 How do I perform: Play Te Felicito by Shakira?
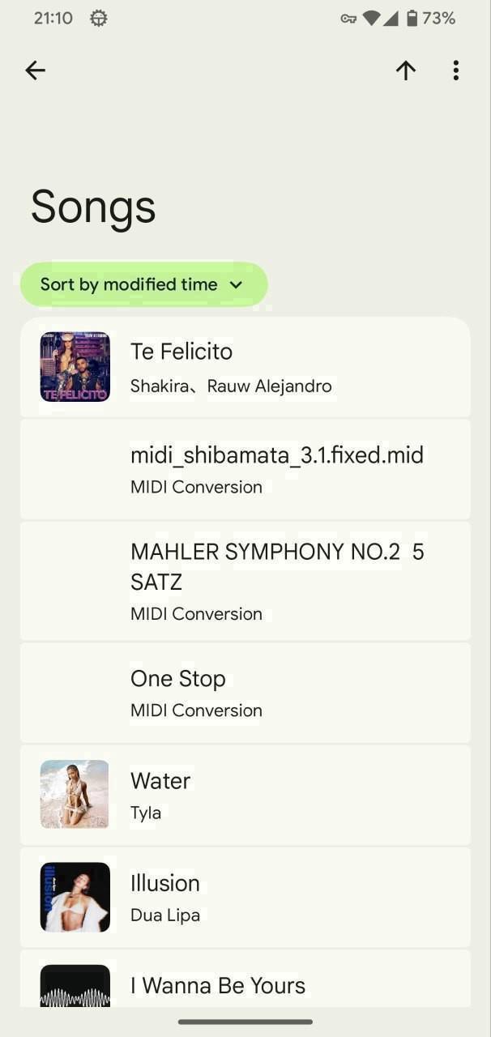pyautogui.click(x=245, y=366)
